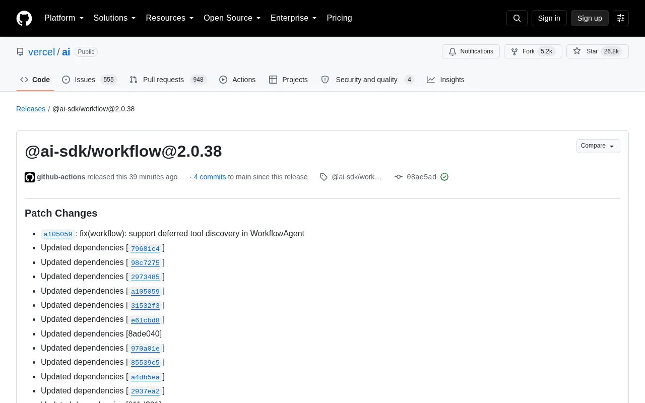Viewport: 645px width, 403px height.
Task: Open the vercel owner link
Action: pos(41,52)
